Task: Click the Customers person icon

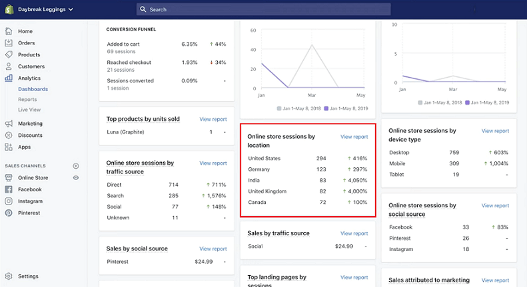Action: pos(9,66)
